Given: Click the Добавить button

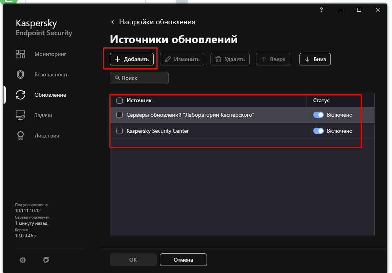Looking at the screenshot, I should (x=132, y=59).
